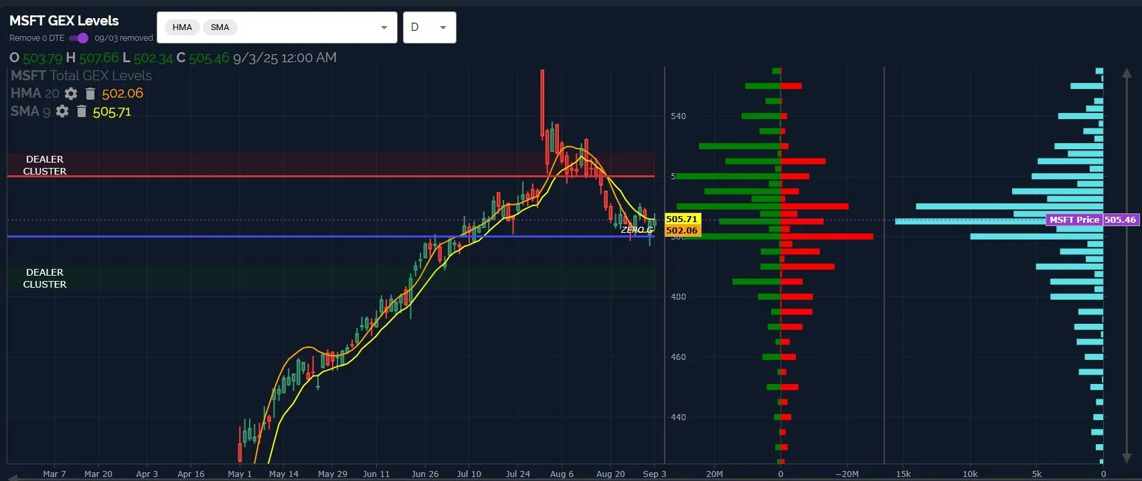Click the high value 507.66 in OHLC
1142x481 pixels.
[99, 58]
